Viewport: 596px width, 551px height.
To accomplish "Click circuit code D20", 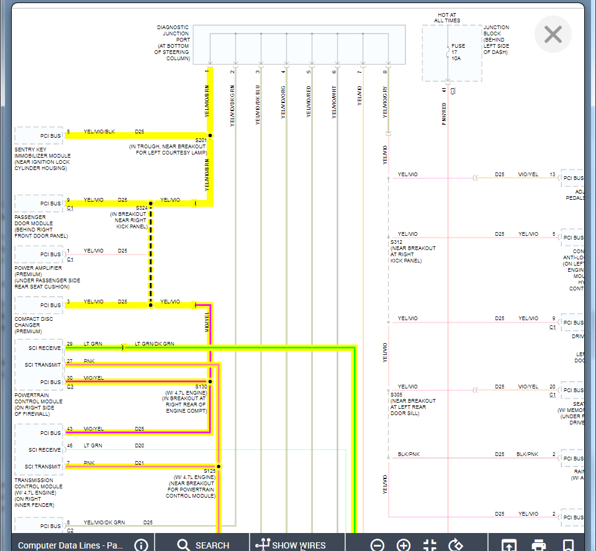I will click(x=140, y=446).
